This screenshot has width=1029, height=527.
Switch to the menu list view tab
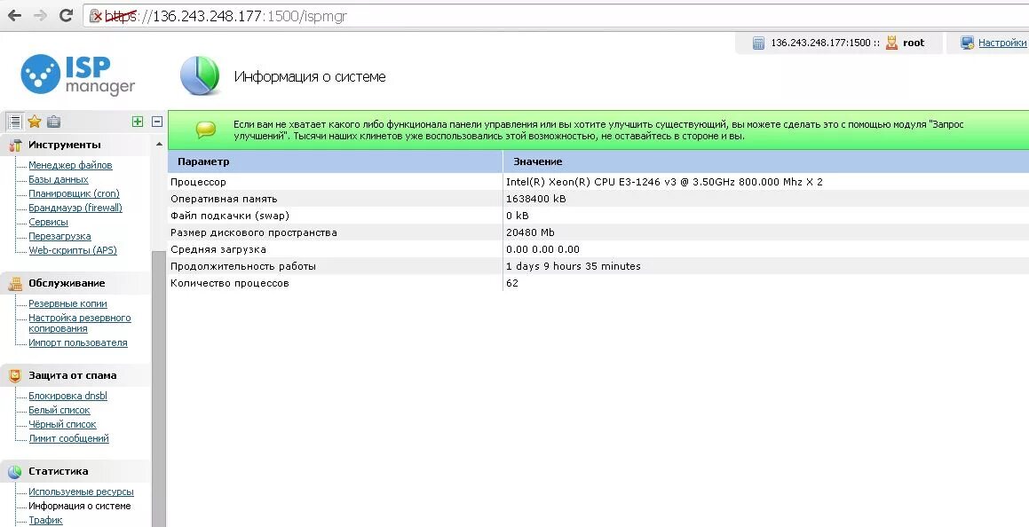click(14, 122)
